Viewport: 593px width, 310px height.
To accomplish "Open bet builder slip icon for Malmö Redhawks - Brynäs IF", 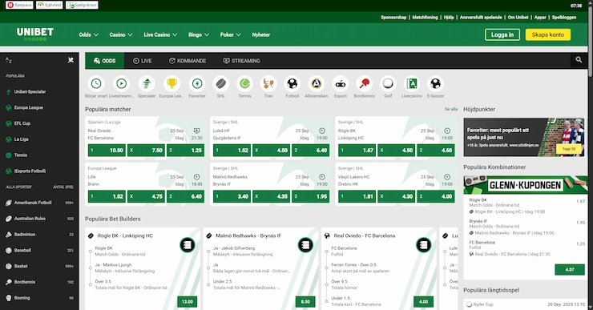I will point(305,245).
